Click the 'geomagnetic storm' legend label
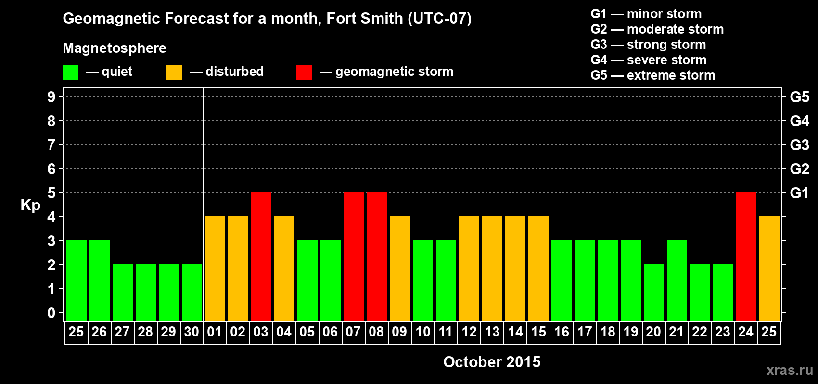818x384 pixels. click(x=394, y=72)
